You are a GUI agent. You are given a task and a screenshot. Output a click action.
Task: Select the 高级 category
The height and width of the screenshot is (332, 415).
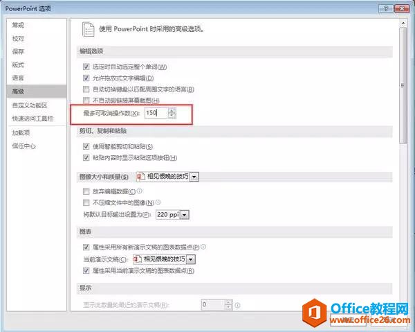[x=37, y=91]
